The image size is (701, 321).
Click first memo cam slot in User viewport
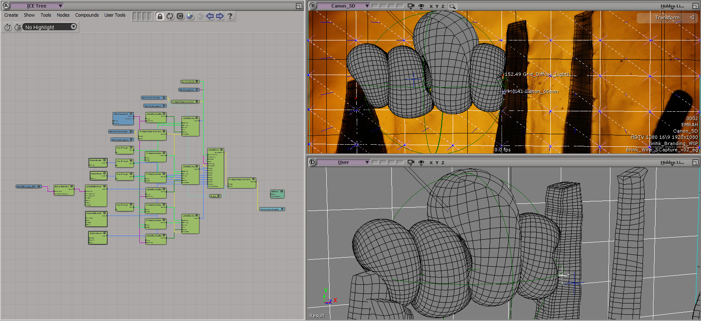tap(375, 162)
